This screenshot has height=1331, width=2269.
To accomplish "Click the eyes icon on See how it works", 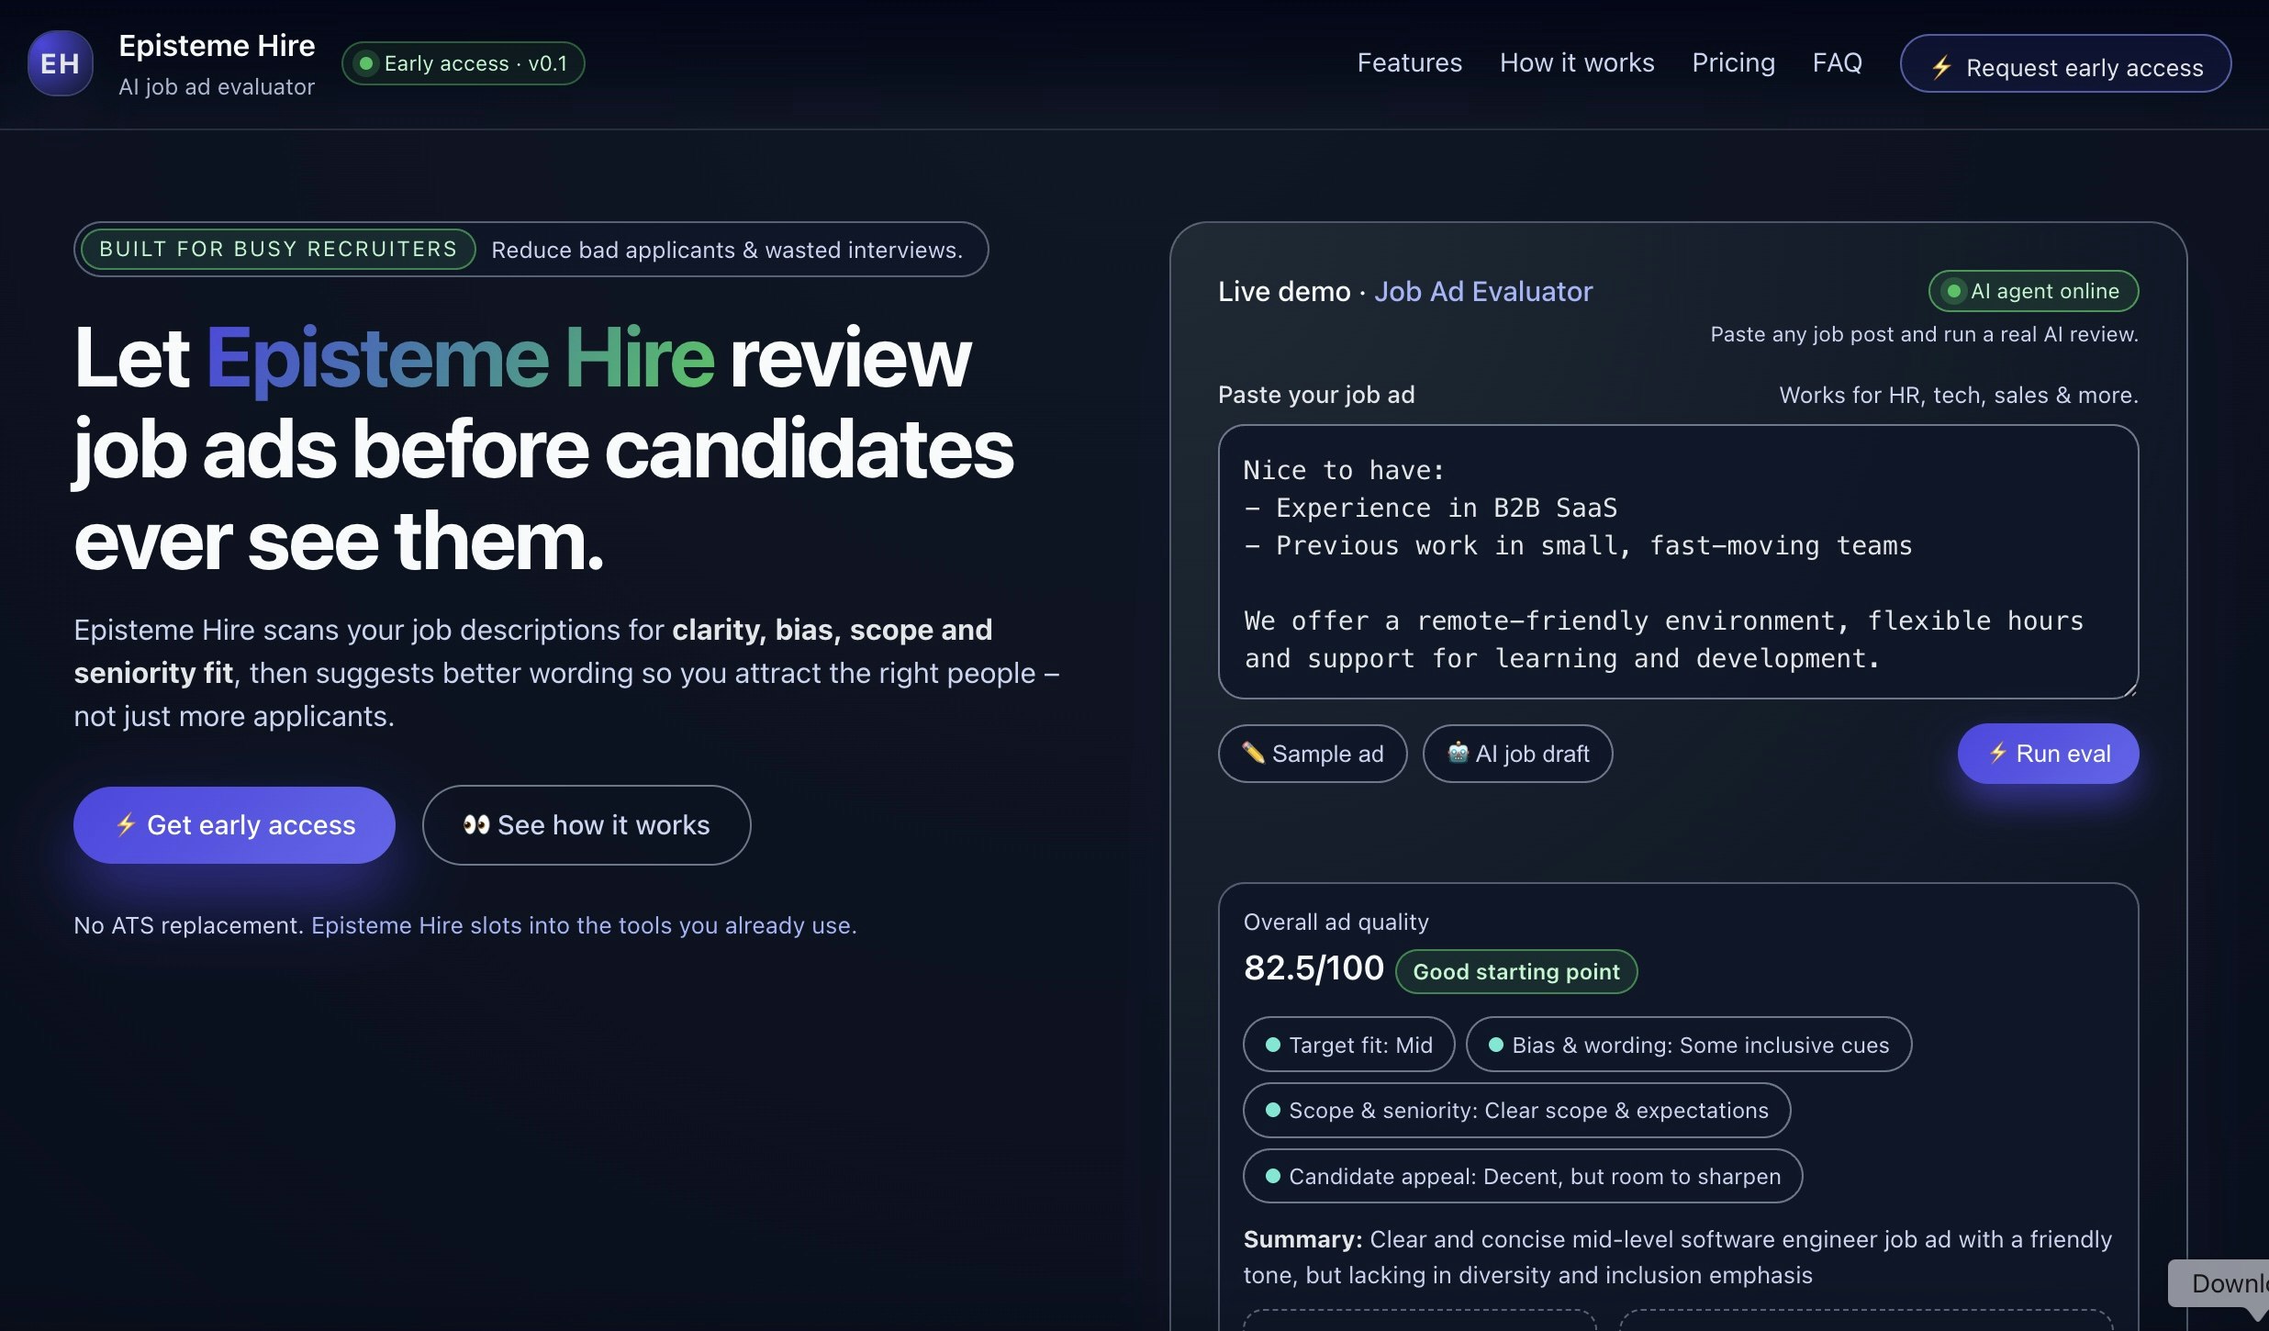I will click(x=478, y=824).
